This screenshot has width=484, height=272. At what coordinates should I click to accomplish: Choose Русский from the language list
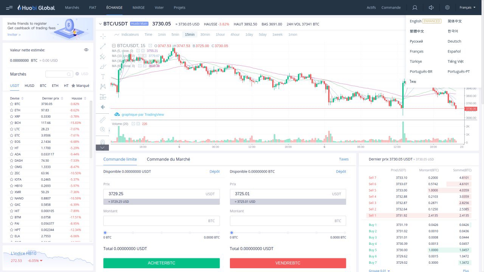coord(416,41)
